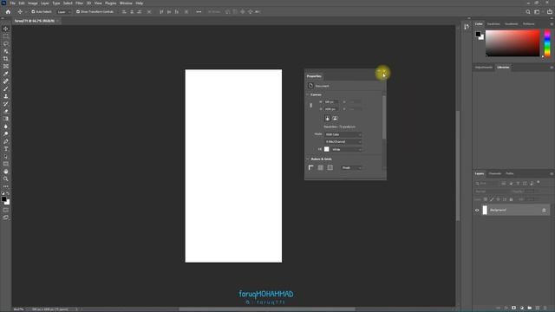The image size is (555, 312).
Task: Switch to the Channels tab
Action: click(x=494, y=173)
